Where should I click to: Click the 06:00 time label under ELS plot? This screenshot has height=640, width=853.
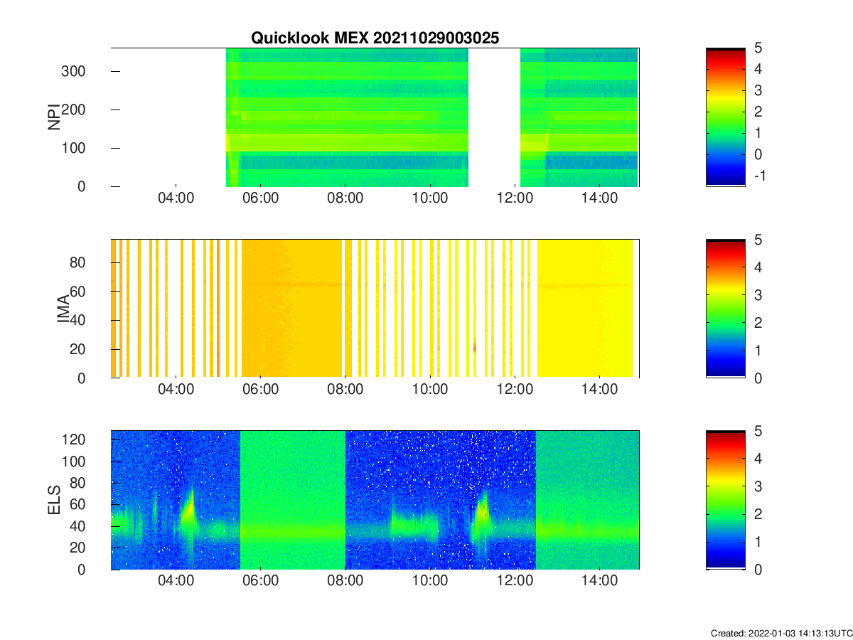point(260,582)
